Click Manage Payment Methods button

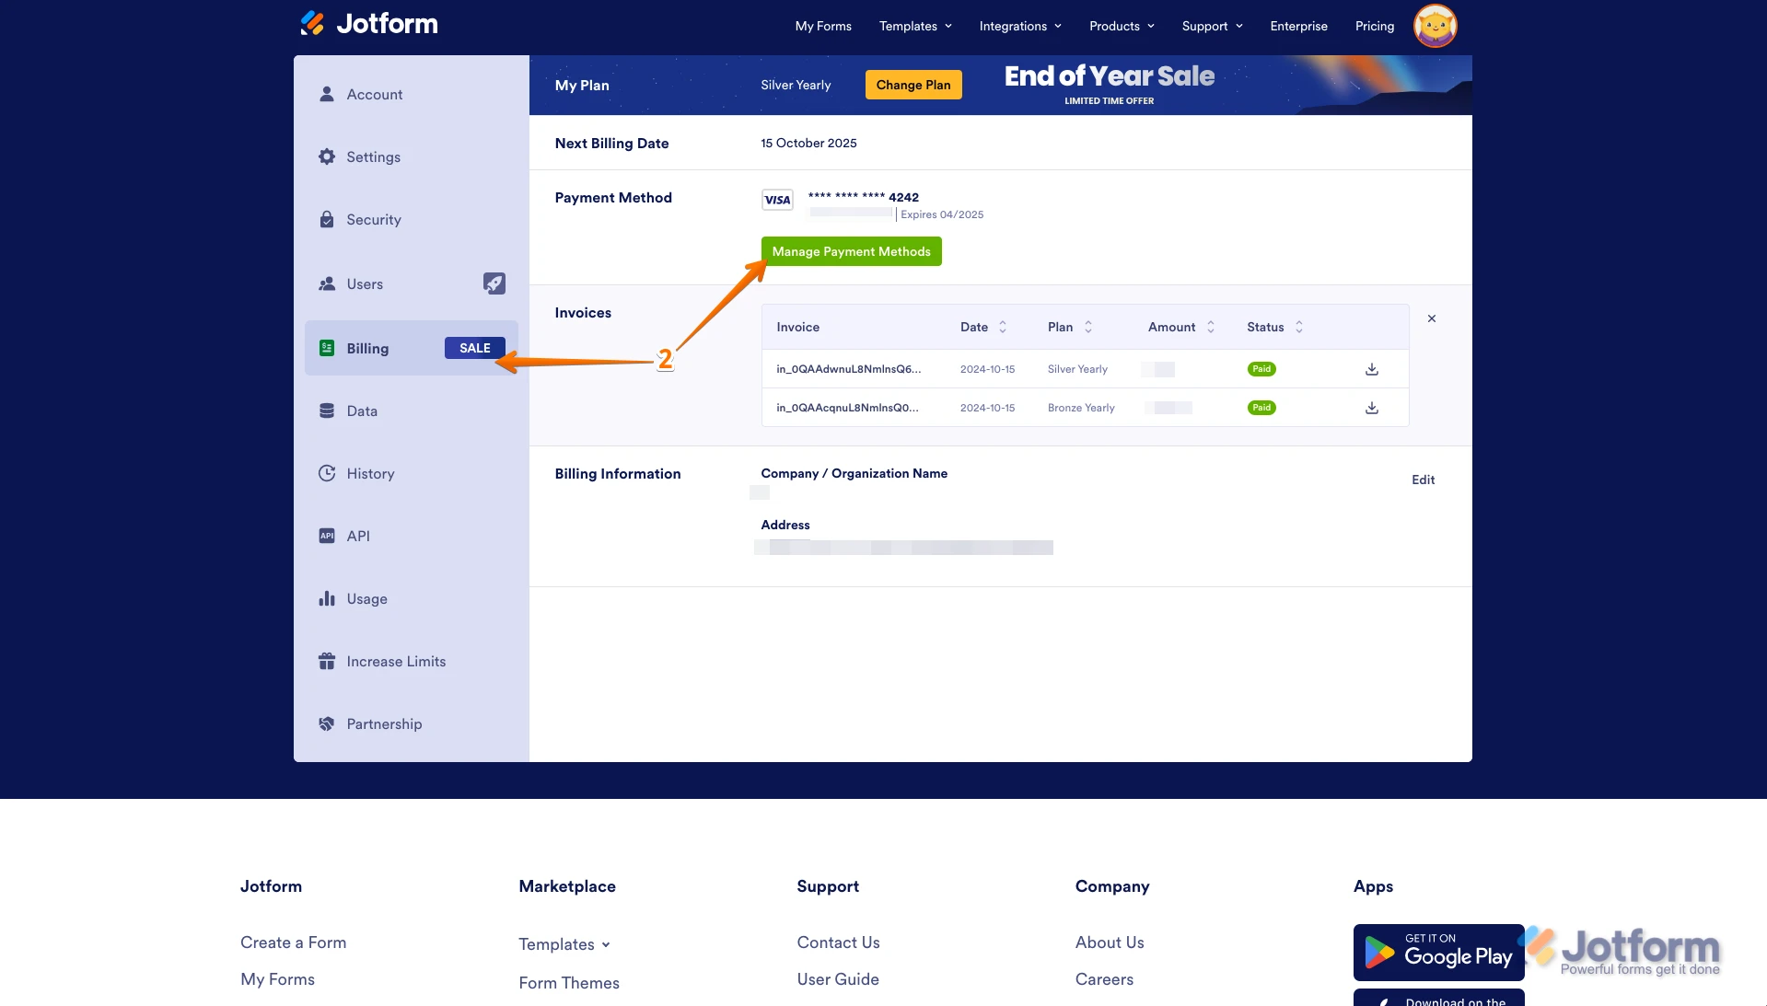point(851,251)
